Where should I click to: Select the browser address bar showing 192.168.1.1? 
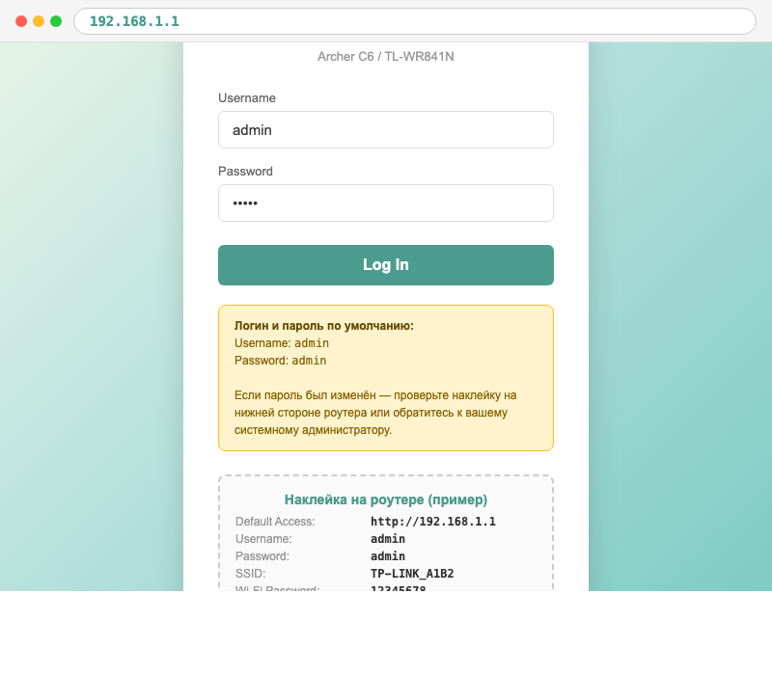pos(415,21)
